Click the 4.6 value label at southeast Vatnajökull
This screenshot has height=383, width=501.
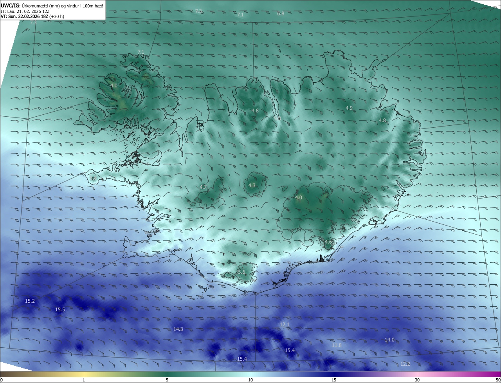pos(328,242)
